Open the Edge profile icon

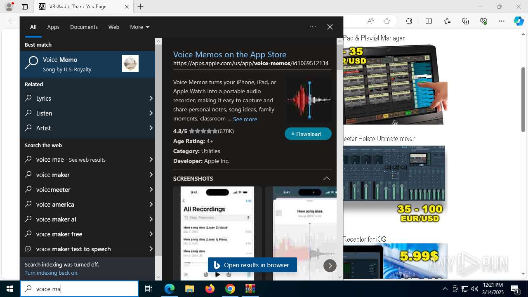pyautogui.click(x=9, y=7)
